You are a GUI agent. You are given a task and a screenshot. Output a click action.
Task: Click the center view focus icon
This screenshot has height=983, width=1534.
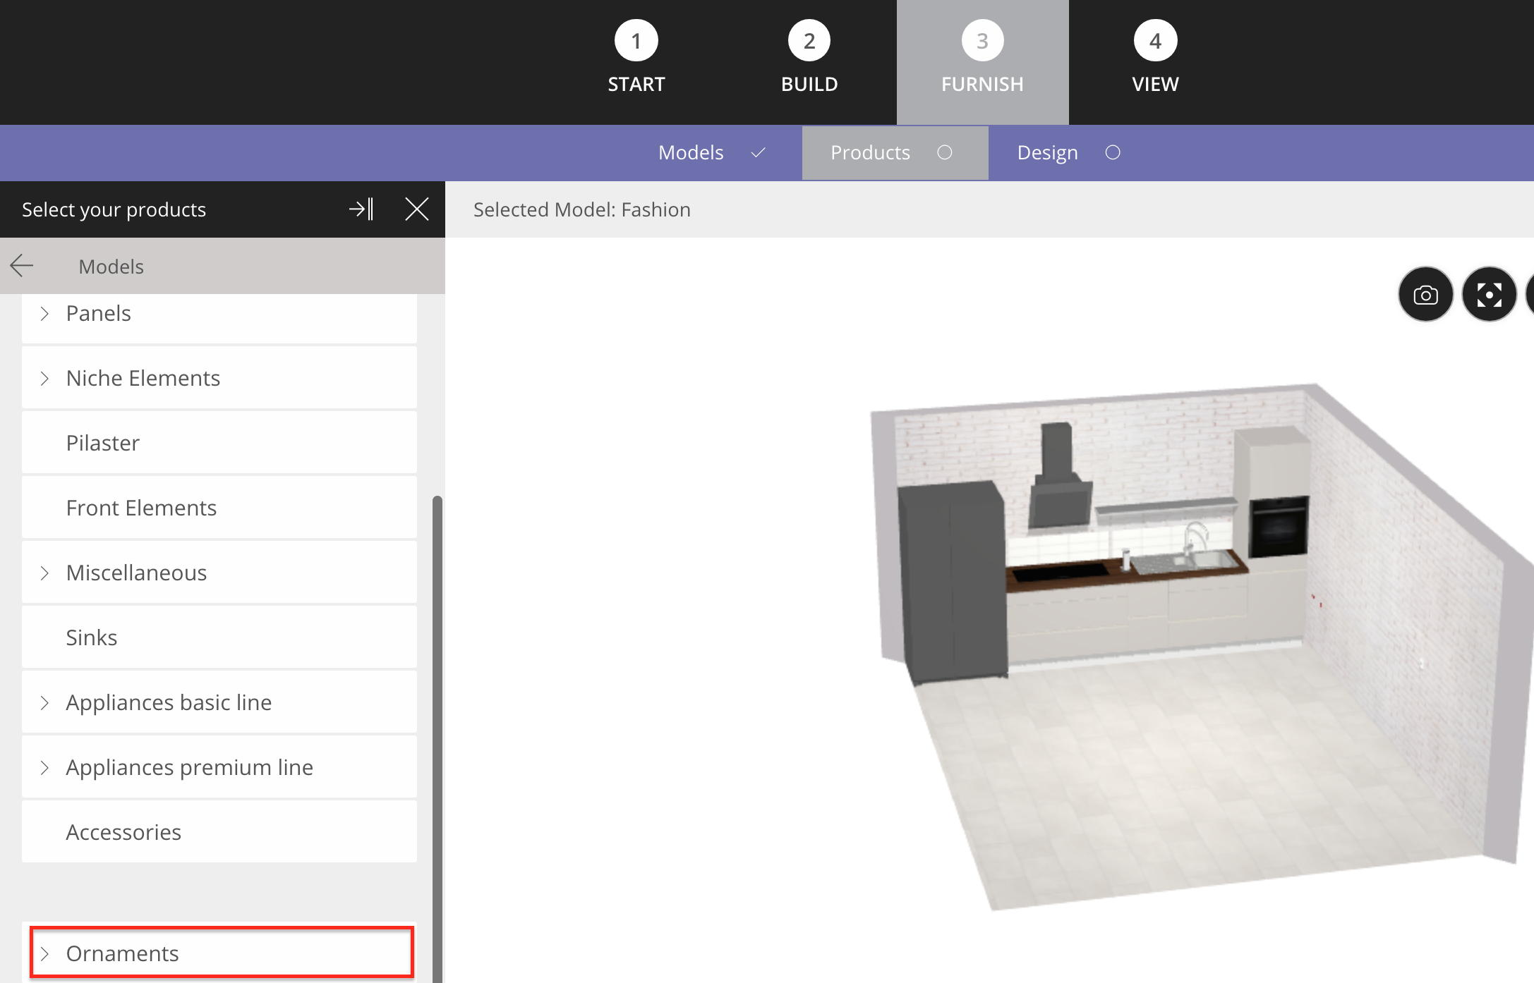pos(1489,295)
